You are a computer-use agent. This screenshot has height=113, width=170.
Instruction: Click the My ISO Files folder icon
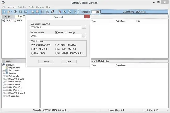point(7,68)
